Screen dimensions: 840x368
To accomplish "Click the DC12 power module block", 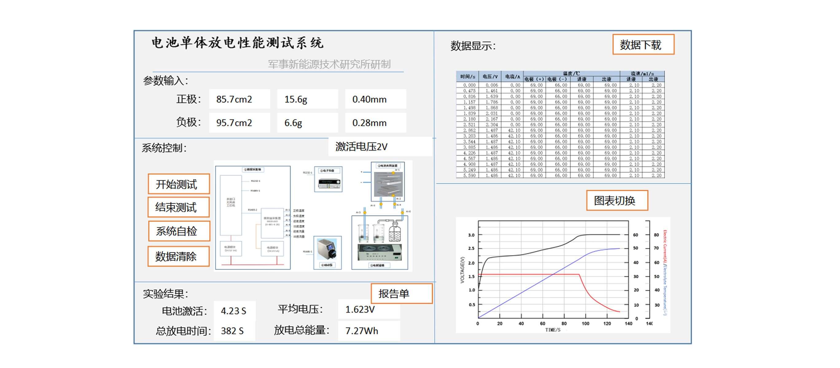I will 231,249.
